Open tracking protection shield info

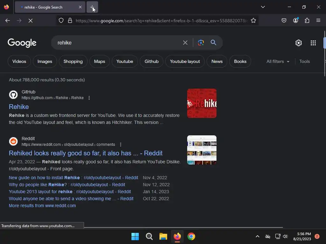coord(61,21)
